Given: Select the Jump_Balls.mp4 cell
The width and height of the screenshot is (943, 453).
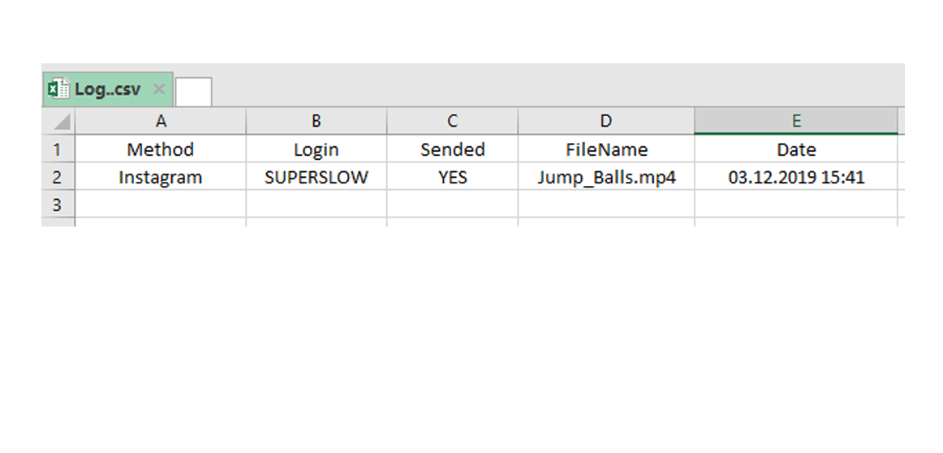Looking at the screenshot, I should pos(606,176).
